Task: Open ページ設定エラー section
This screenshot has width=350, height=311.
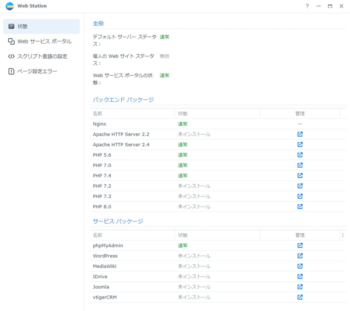Action: click(41, 71)
